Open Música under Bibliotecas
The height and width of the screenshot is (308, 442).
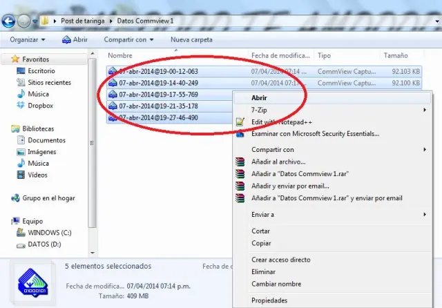pos(38,163)
